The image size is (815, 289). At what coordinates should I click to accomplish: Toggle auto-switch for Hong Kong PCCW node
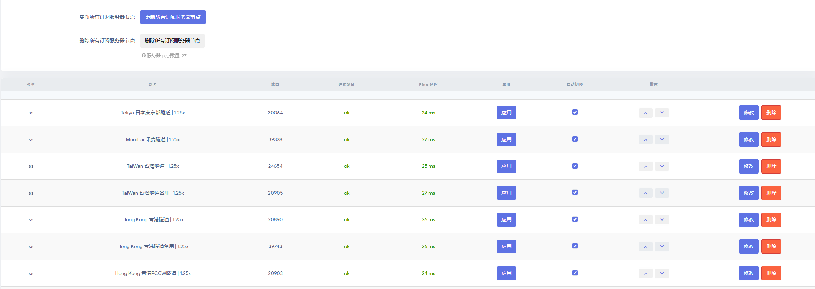click(x=575, y=273)
